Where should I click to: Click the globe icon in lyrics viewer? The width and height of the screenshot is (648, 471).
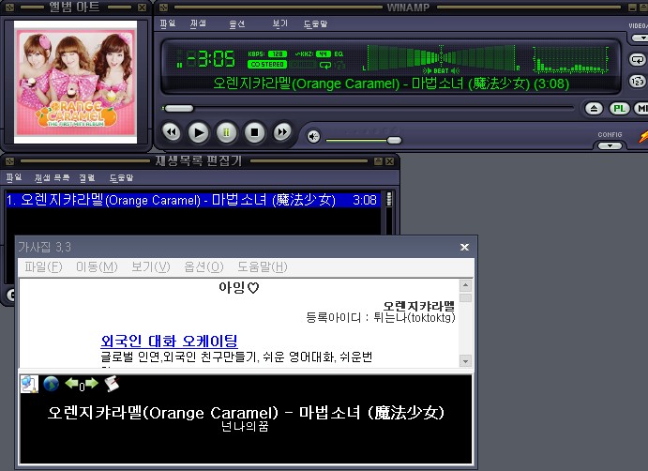pyautogui.click(x=52, y=384)
